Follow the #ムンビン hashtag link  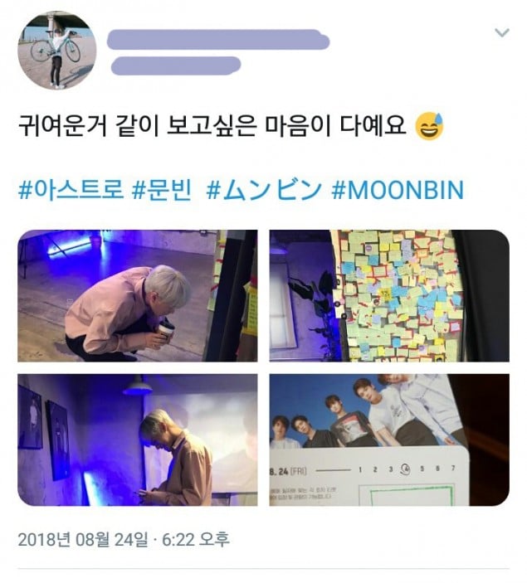coord(264,190)
